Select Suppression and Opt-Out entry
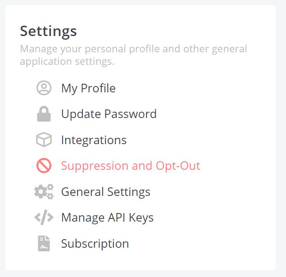This screenshot has width=286, height=277. point(131,166)
